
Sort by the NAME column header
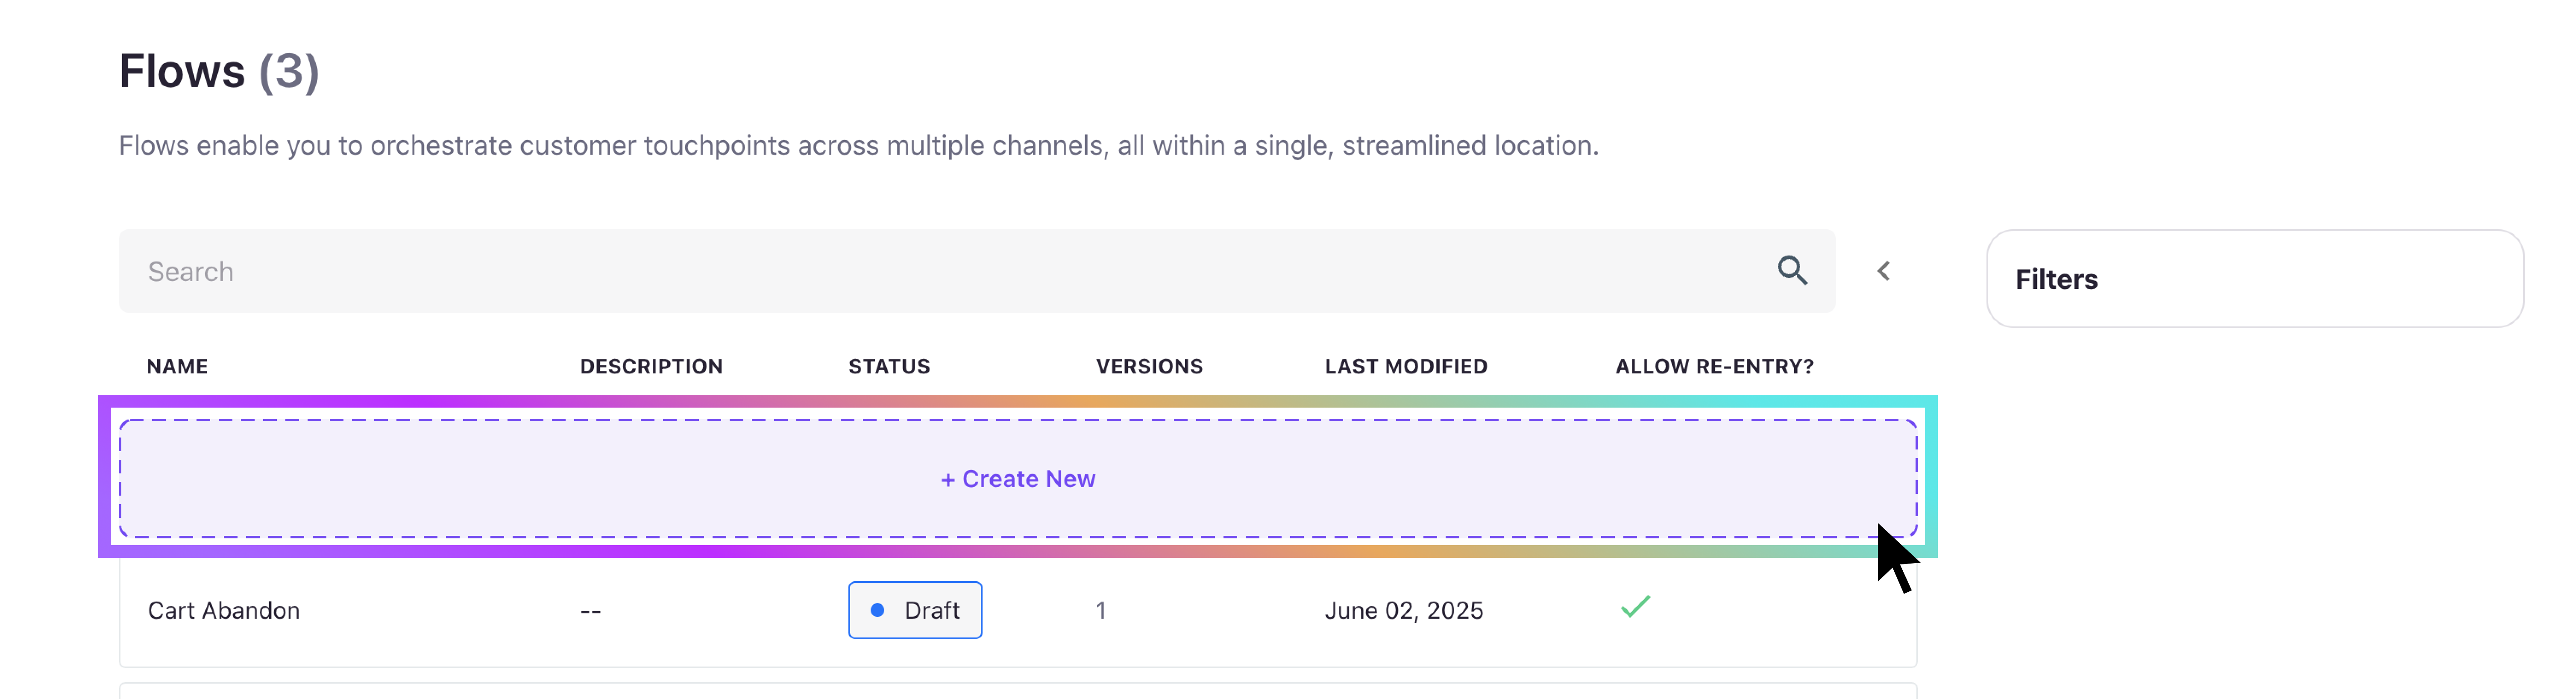tap(177, 366)
